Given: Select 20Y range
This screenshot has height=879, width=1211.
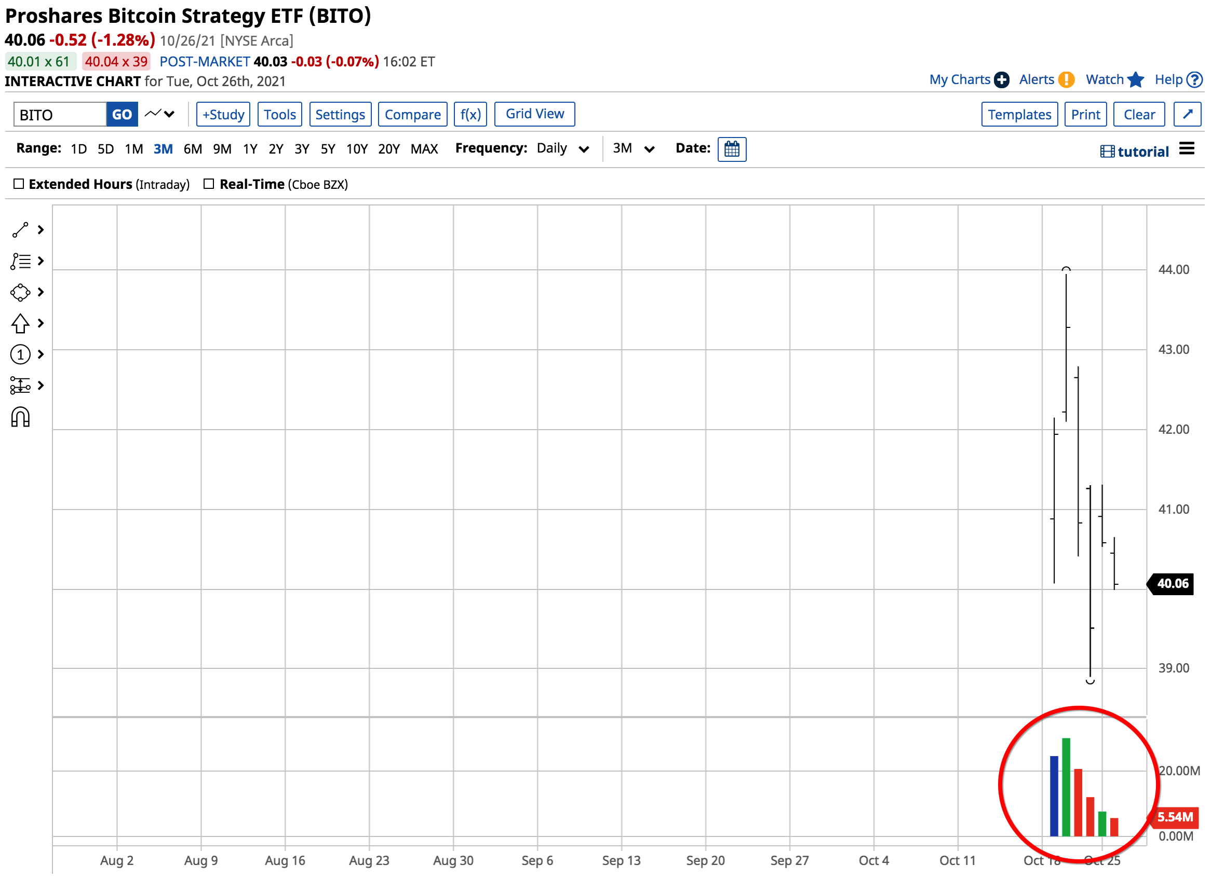Looking at the screenshot, I should tap(389, 149).
